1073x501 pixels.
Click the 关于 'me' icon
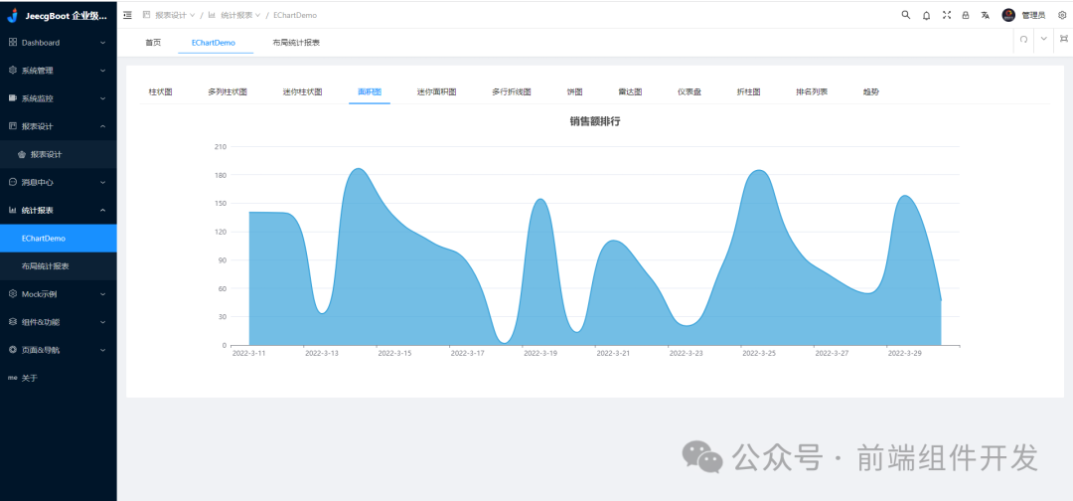[x=12, y=378]
